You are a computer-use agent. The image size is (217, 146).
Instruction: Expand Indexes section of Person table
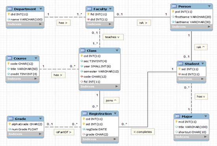[209, 27]
